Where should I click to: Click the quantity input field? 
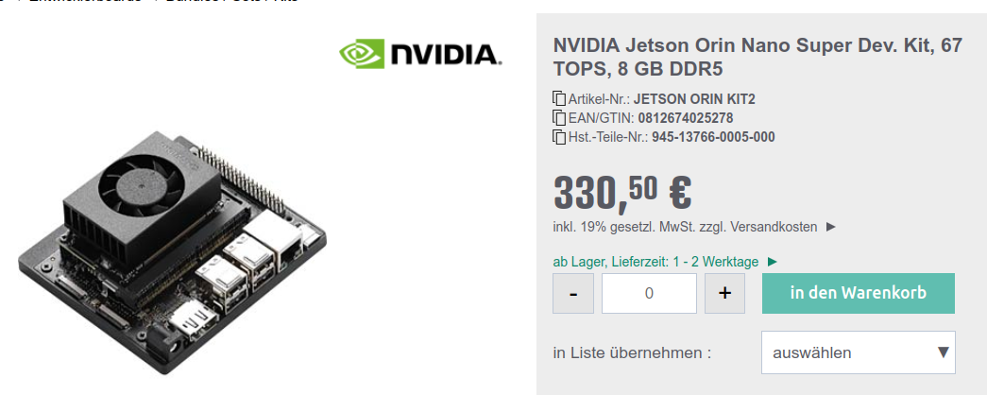coord(649,293)
